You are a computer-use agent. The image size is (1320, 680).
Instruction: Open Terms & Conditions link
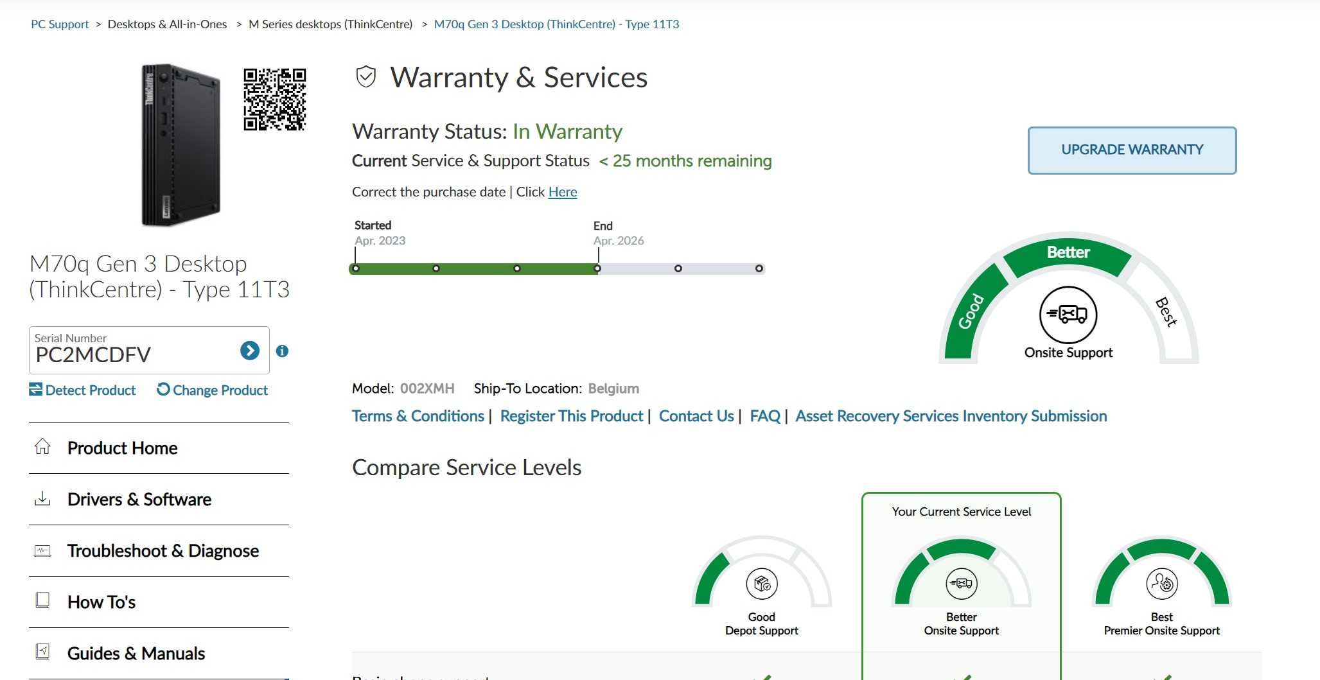[418, 416]
